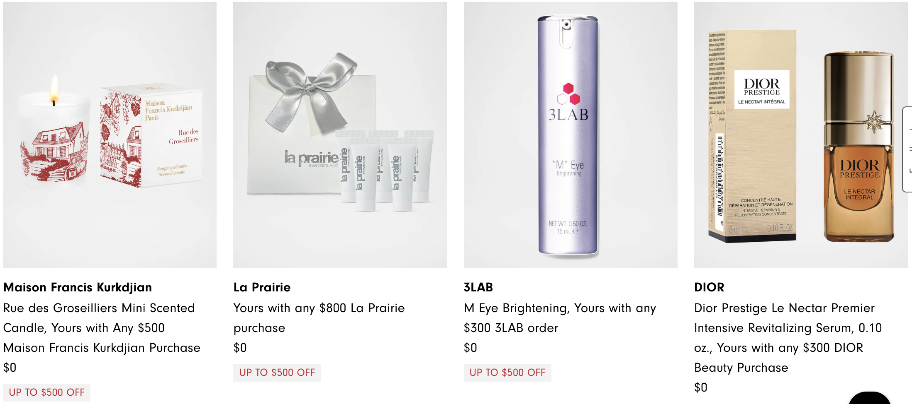View the 3LAB M Eye Brightening image
912x404 pixels.
click(x=571, y=135)
